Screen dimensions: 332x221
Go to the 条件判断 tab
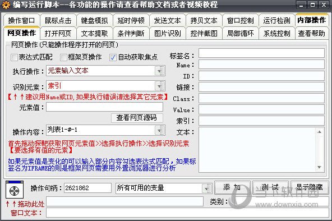(131, 34)
